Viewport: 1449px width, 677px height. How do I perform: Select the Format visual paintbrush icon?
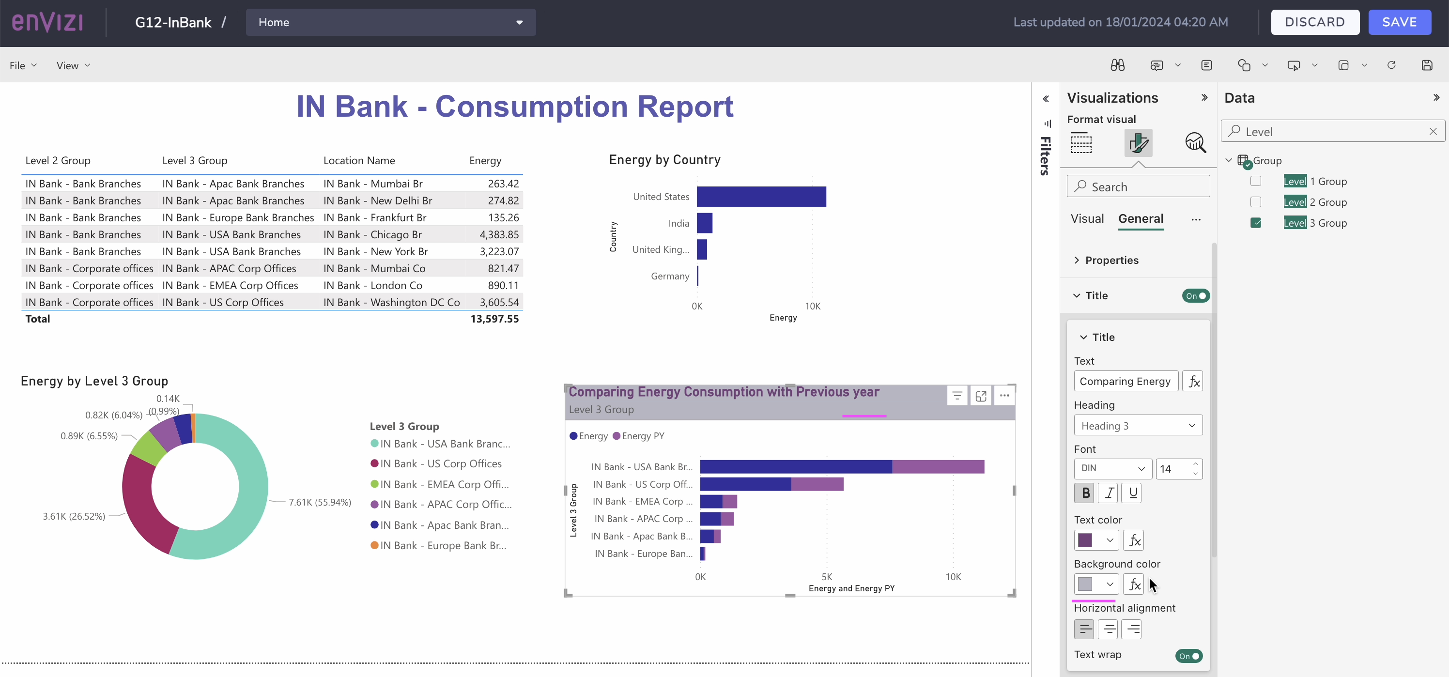tap(1139, 143)
